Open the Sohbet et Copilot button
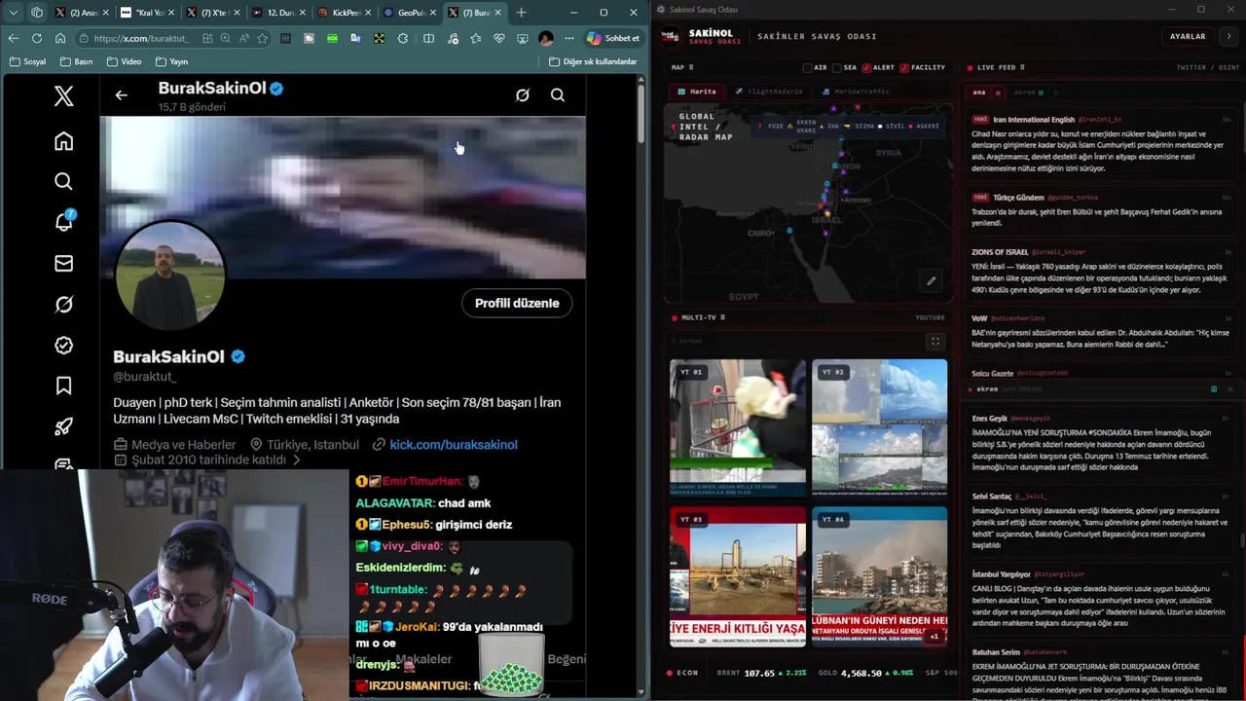 (x=613, y=38)
